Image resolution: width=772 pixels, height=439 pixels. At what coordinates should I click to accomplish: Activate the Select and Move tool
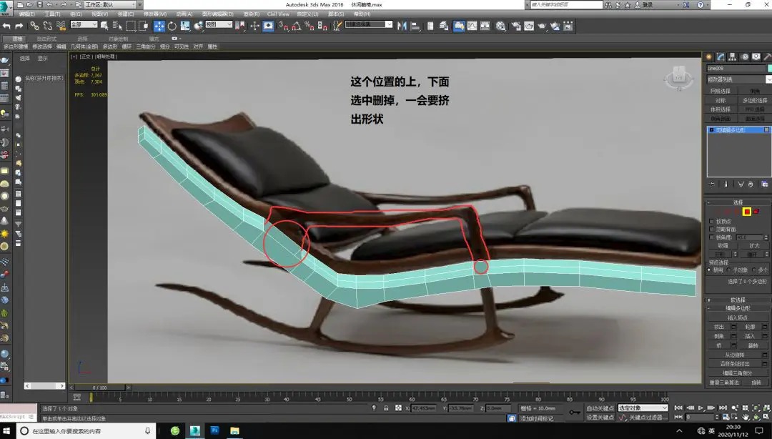pyautogui.click(x=159, y=26)
